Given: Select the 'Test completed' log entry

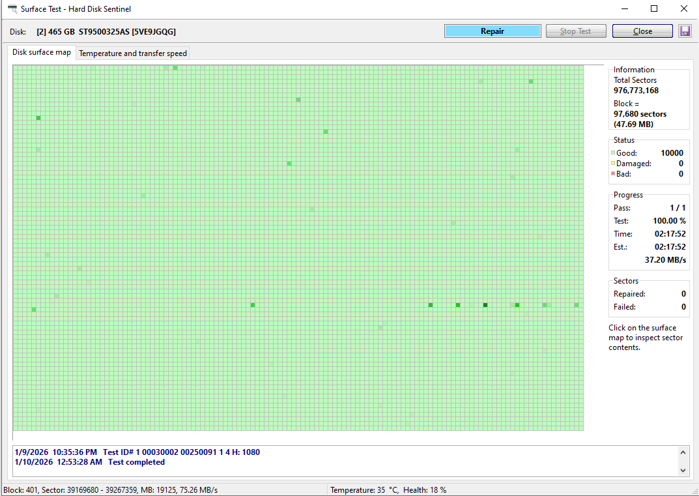Looking at the screenshot, I should tap(90, 462).
